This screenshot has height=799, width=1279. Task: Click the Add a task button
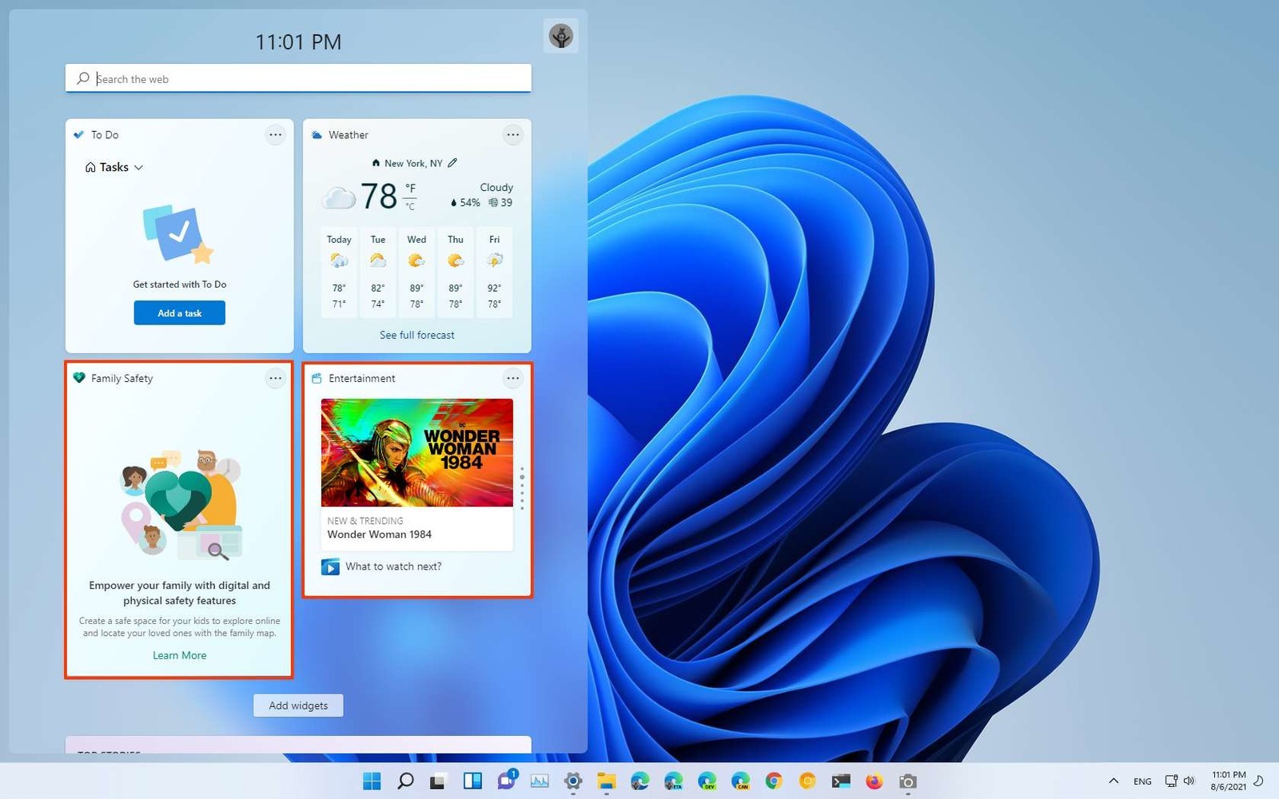pyautogui.click(x=180, y=313)
